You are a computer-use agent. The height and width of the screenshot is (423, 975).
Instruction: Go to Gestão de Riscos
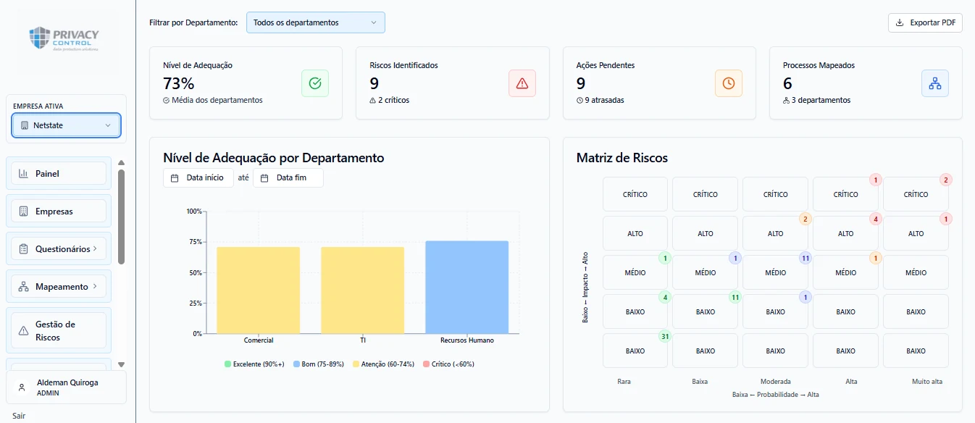(59, 331)
